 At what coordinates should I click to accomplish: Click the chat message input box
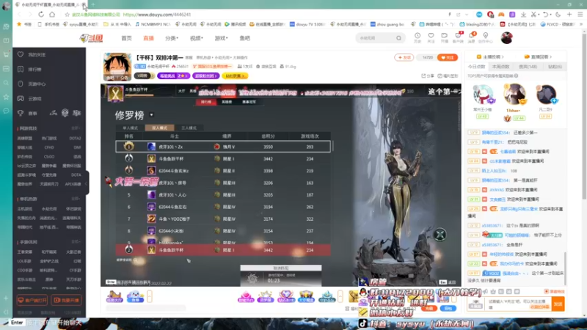(x=519, y=304)
